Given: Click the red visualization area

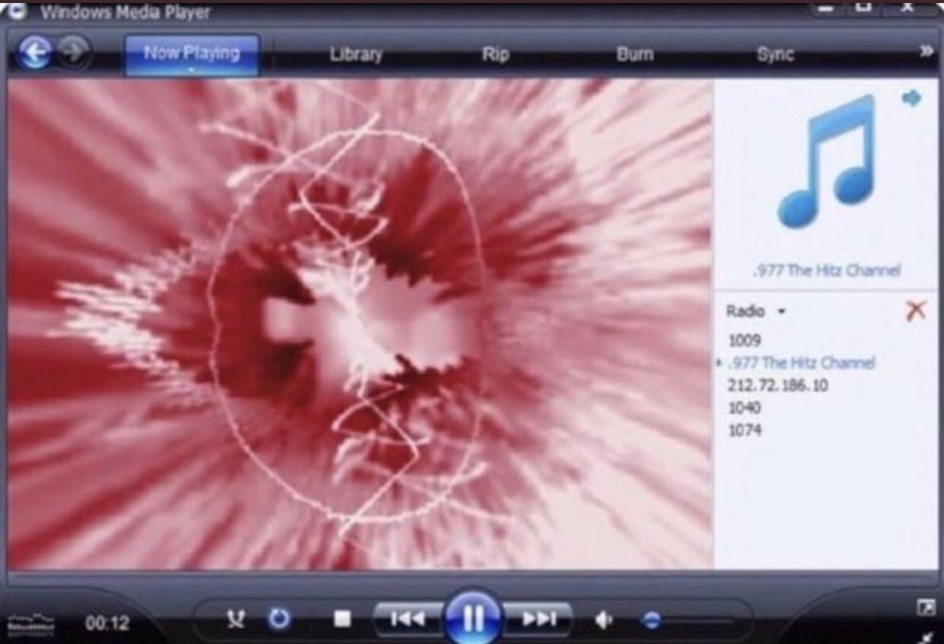Looking at the screenshot, I should (360, 324).
